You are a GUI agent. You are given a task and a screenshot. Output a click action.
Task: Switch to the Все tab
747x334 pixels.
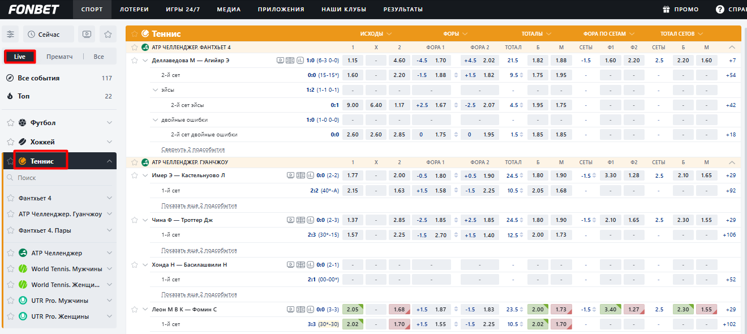[99, 57]
